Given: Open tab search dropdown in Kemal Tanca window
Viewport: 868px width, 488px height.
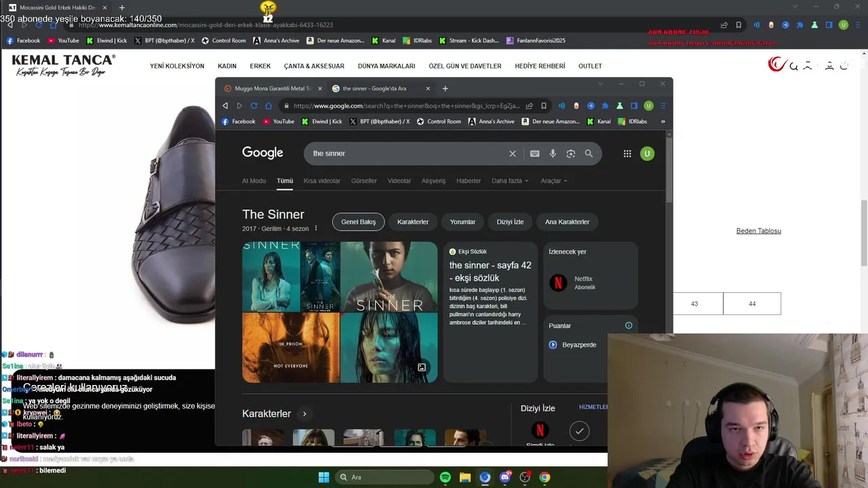Looking at the screenshot, I should [795, 7].
